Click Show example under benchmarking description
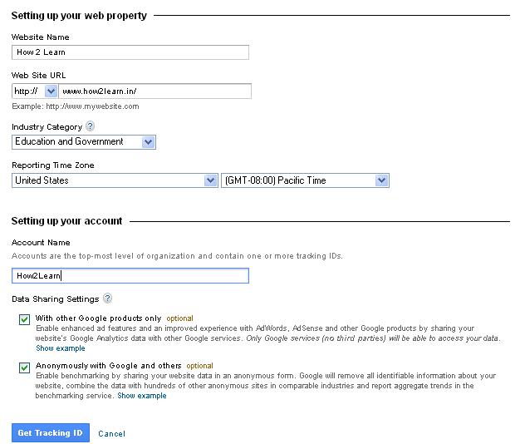 coord(142,396)
